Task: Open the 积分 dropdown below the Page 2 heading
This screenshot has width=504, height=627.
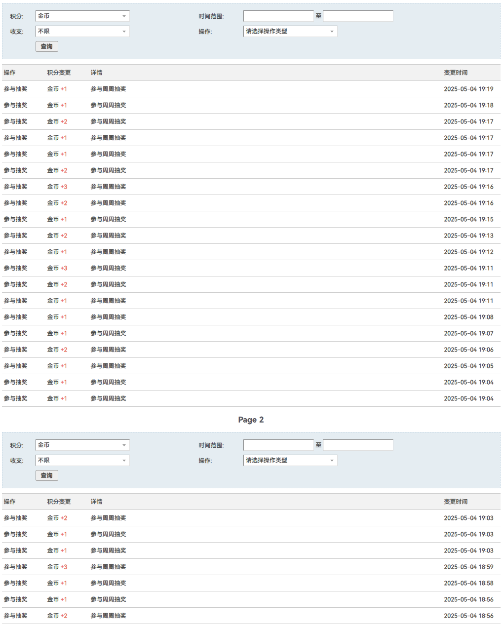Action: click(x=82, y=445)
